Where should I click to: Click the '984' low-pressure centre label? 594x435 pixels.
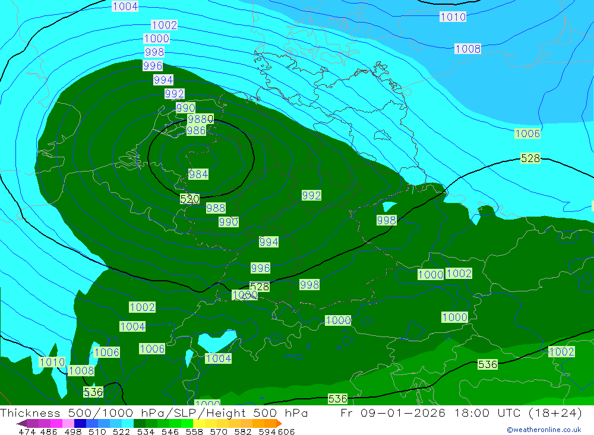(198, 174)
